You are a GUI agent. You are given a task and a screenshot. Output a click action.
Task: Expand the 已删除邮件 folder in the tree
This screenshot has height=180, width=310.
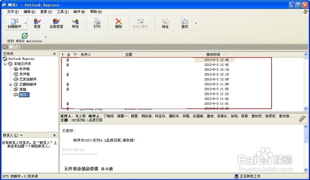(10, 84)
